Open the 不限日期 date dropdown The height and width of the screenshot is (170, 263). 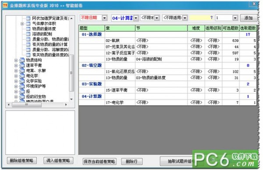(104, 18)
